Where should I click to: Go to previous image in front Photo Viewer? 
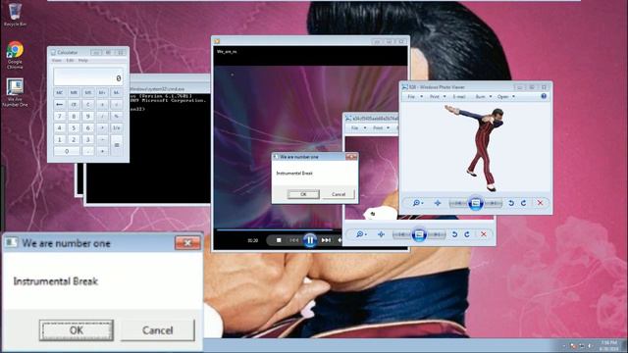point(458,203)
